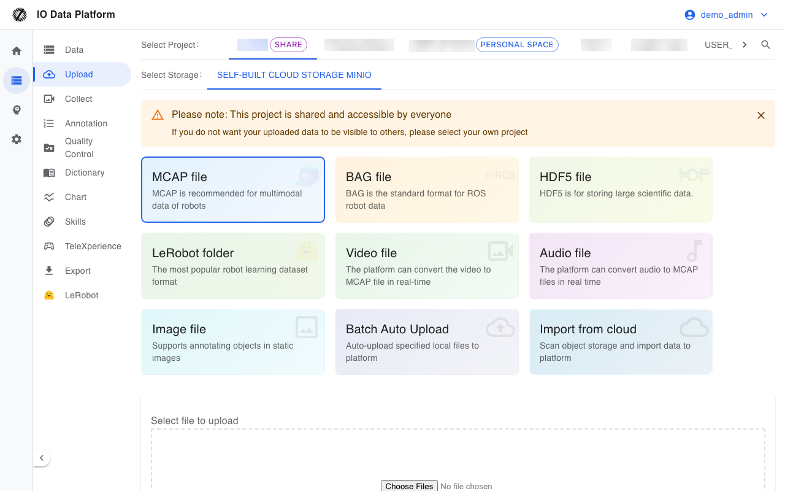Click the demo_admin username text
The image size is (785, 491).
click(x=727, y=15)
